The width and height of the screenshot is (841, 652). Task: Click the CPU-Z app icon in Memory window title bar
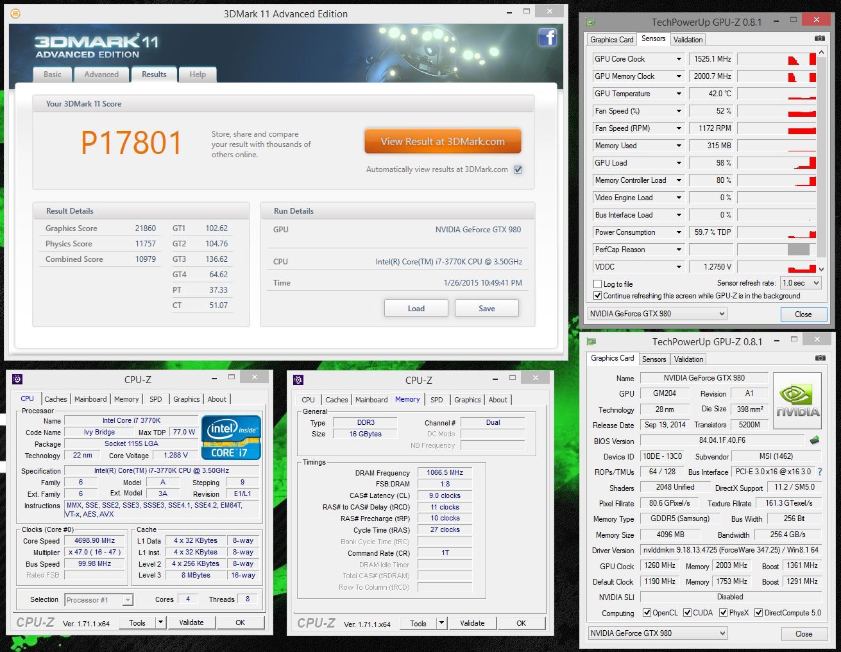click(x=299, y=379)
